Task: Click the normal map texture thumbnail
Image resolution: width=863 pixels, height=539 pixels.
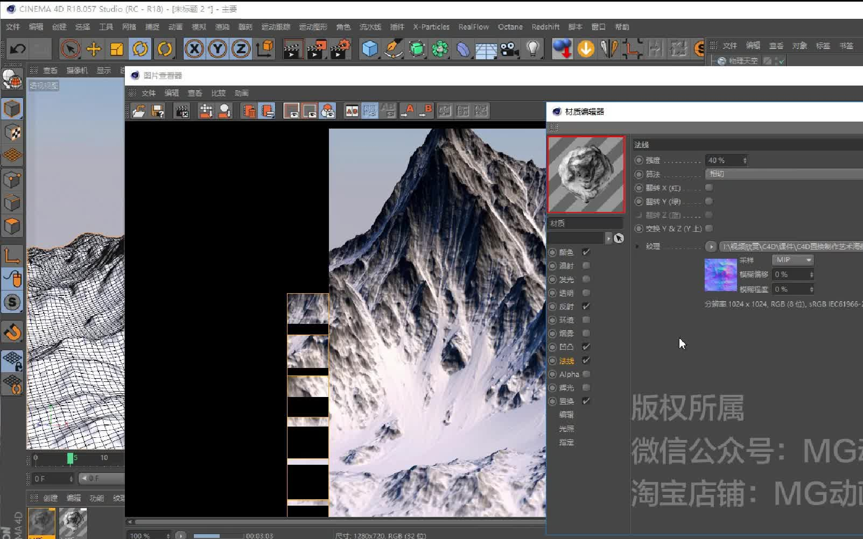Action: pos(720,274)
